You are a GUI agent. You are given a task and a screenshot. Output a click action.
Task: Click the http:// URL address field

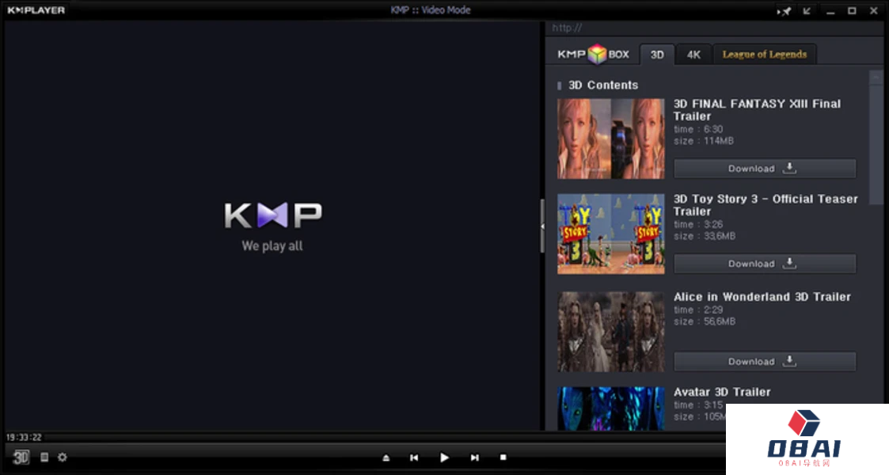pyautogui.click(x=712, y=28)
